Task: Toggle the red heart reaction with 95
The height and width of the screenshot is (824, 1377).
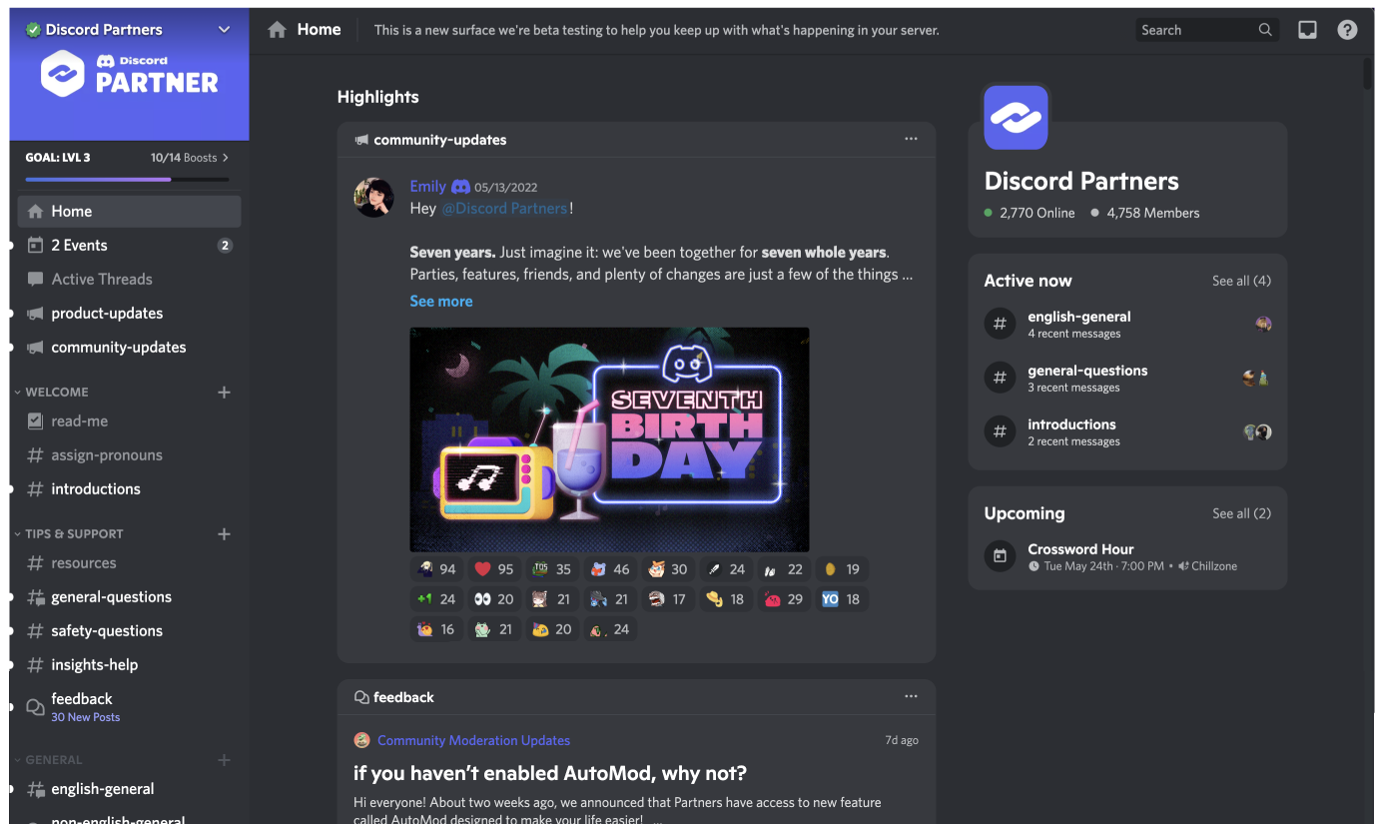Action: [x=494, y=569]
